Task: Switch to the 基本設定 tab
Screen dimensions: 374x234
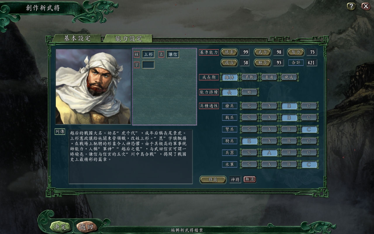Action: pyautogui.click(x=77, y=38)
